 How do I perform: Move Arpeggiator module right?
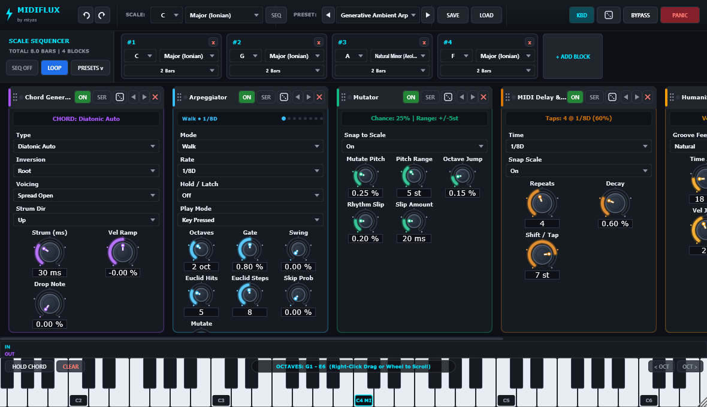pyautogui.click(x=309, y=97)
